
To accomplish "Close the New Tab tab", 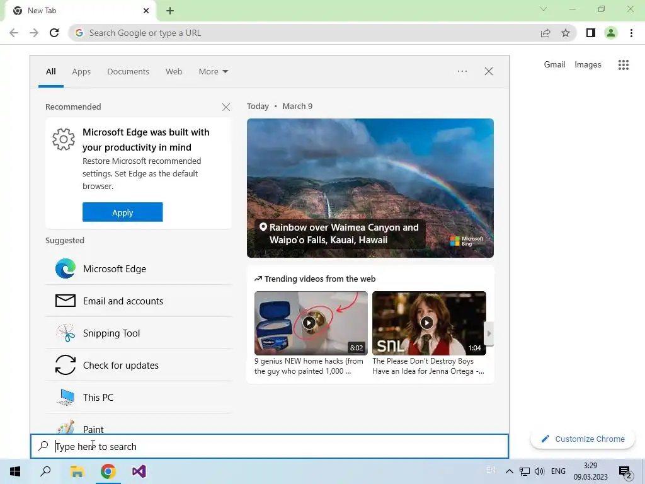I will (x=146, y=11).
